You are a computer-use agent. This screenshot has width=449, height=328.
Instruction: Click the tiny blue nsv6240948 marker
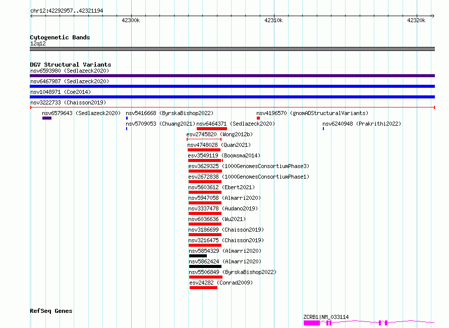(x=323, y=129)
